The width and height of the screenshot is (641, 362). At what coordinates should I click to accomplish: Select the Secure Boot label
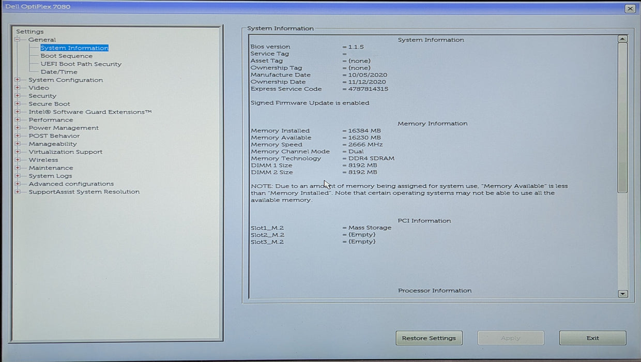point(49,104)
